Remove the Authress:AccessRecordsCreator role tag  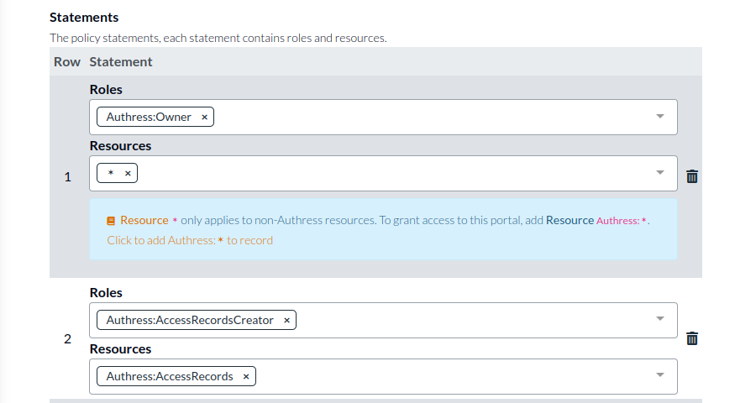286,321
